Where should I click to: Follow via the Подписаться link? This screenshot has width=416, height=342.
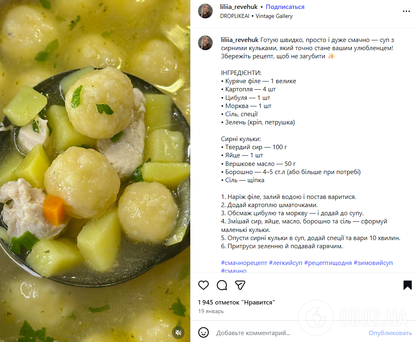click(x=285, y=7)
